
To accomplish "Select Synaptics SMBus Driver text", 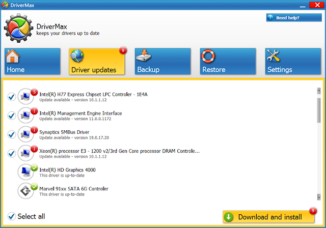I will coord(64,132).
